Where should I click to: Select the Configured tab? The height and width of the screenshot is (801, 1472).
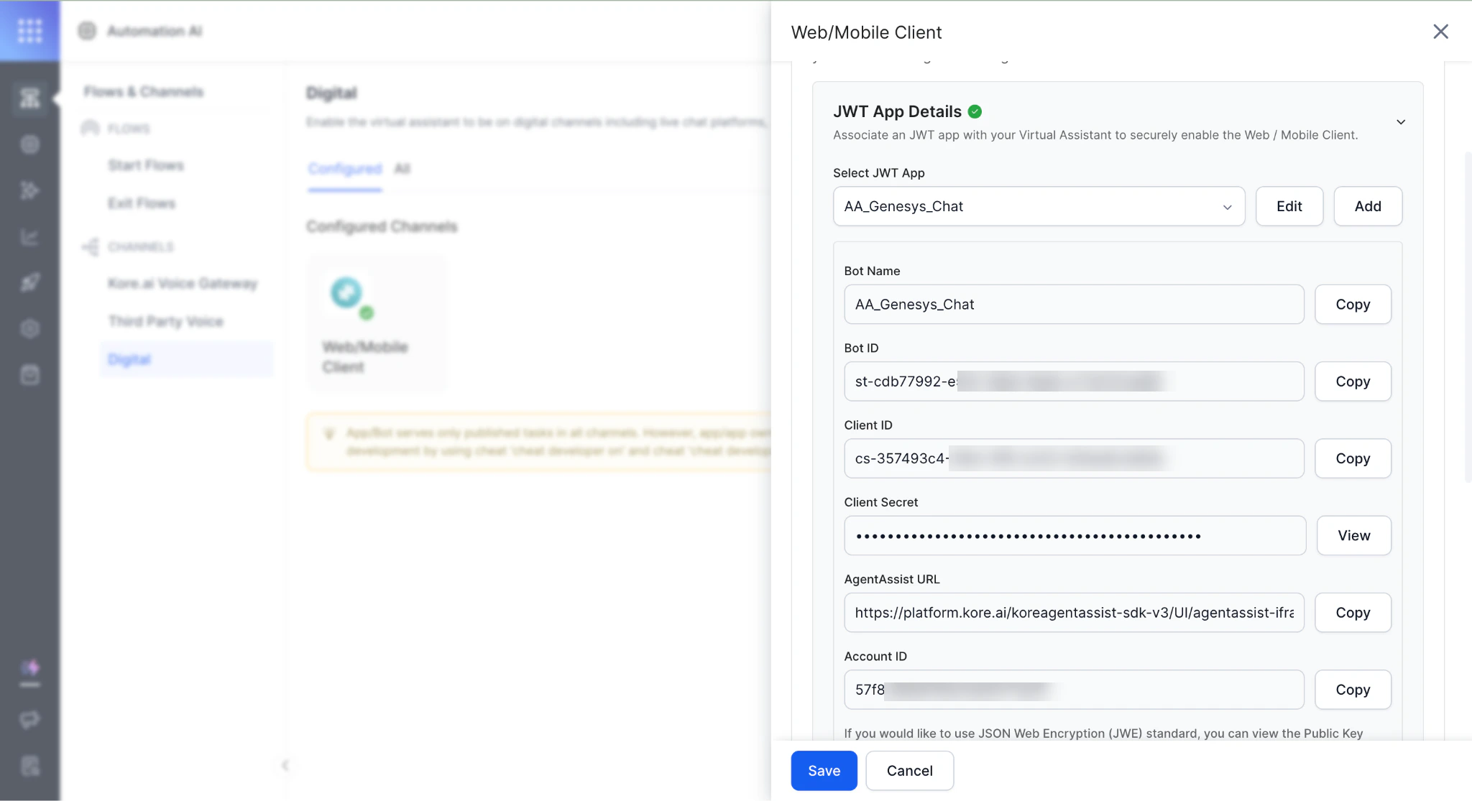click(344, 169)
